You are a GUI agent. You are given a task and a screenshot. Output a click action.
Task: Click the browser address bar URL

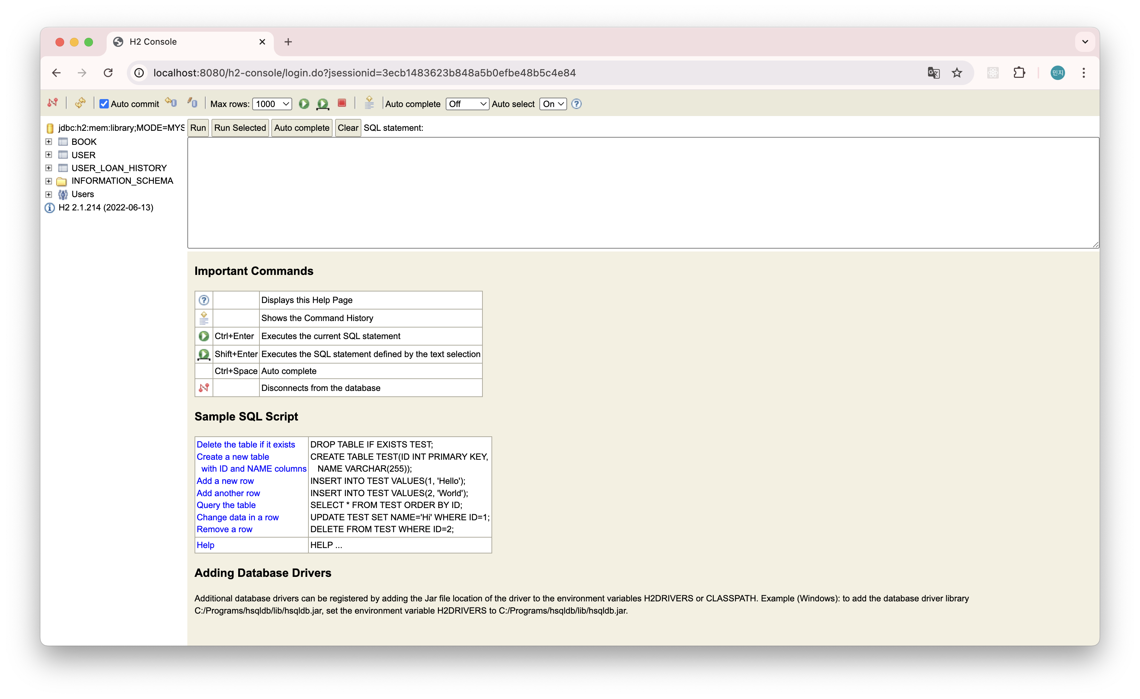tap(365, 73)
